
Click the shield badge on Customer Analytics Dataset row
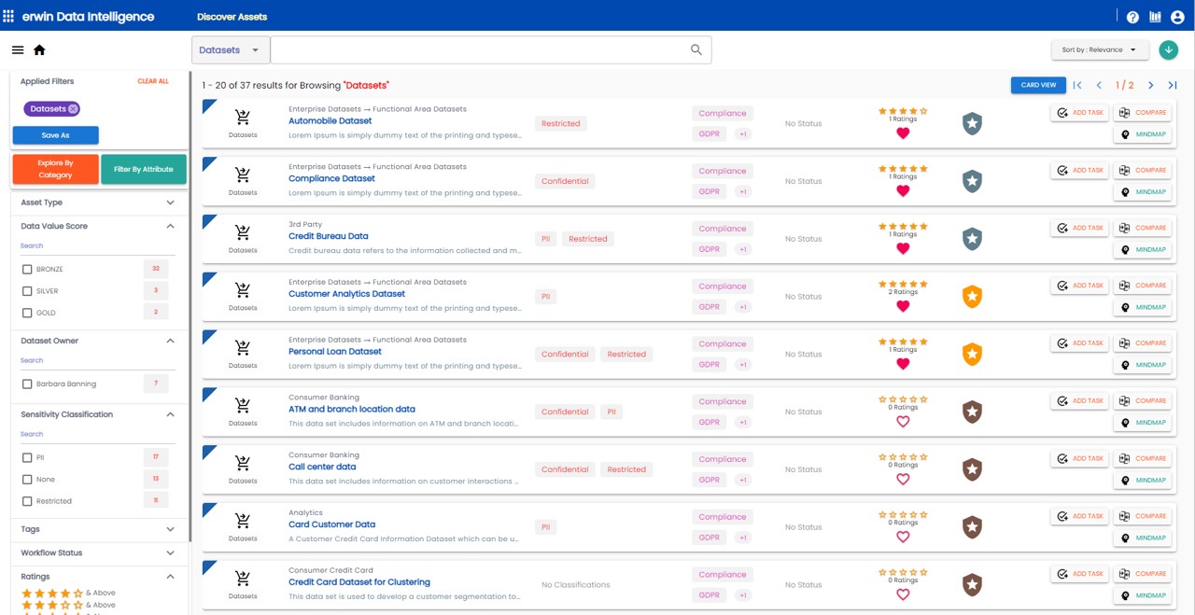971,296
